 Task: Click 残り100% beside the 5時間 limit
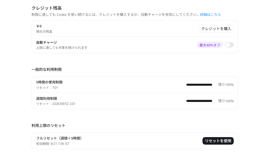coord(226,85)
